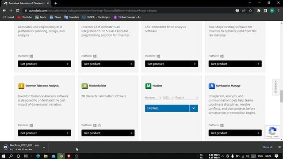The width and height of the screenshot is (283, 159).
Task: Open the Chrome profile avatar
Action: click(272, 11)
